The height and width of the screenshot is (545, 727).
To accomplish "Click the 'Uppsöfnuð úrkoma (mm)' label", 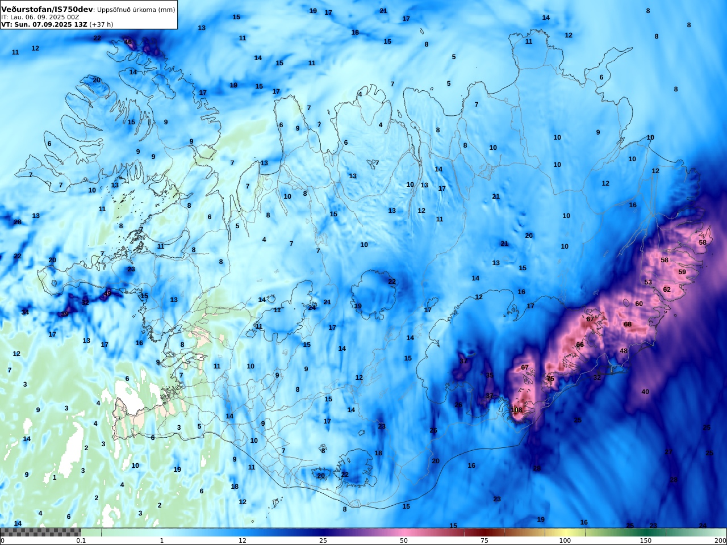I will click(135, 10).
